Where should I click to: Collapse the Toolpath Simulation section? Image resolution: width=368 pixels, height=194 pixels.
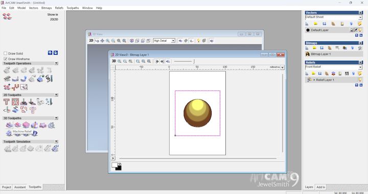tap(56, 141)
